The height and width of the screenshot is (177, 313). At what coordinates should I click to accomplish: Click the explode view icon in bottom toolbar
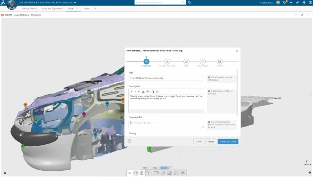[183, 173]
